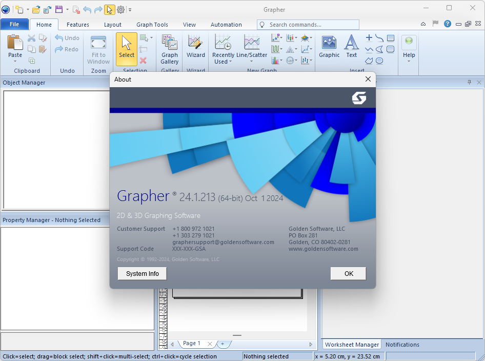Switch to the Layout ribbon tab
Screen dimensions: 485x361
pyautogui.click(x=113, y=25)
